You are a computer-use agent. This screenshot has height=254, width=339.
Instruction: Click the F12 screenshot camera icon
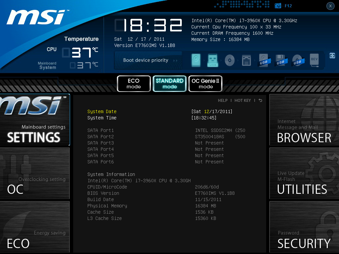(x=278, y=6)
